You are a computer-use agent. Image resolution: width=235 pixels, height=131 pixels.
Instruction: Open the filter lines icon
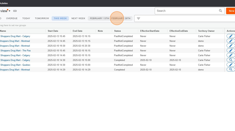pyautogui.click(x=138, y=18)
